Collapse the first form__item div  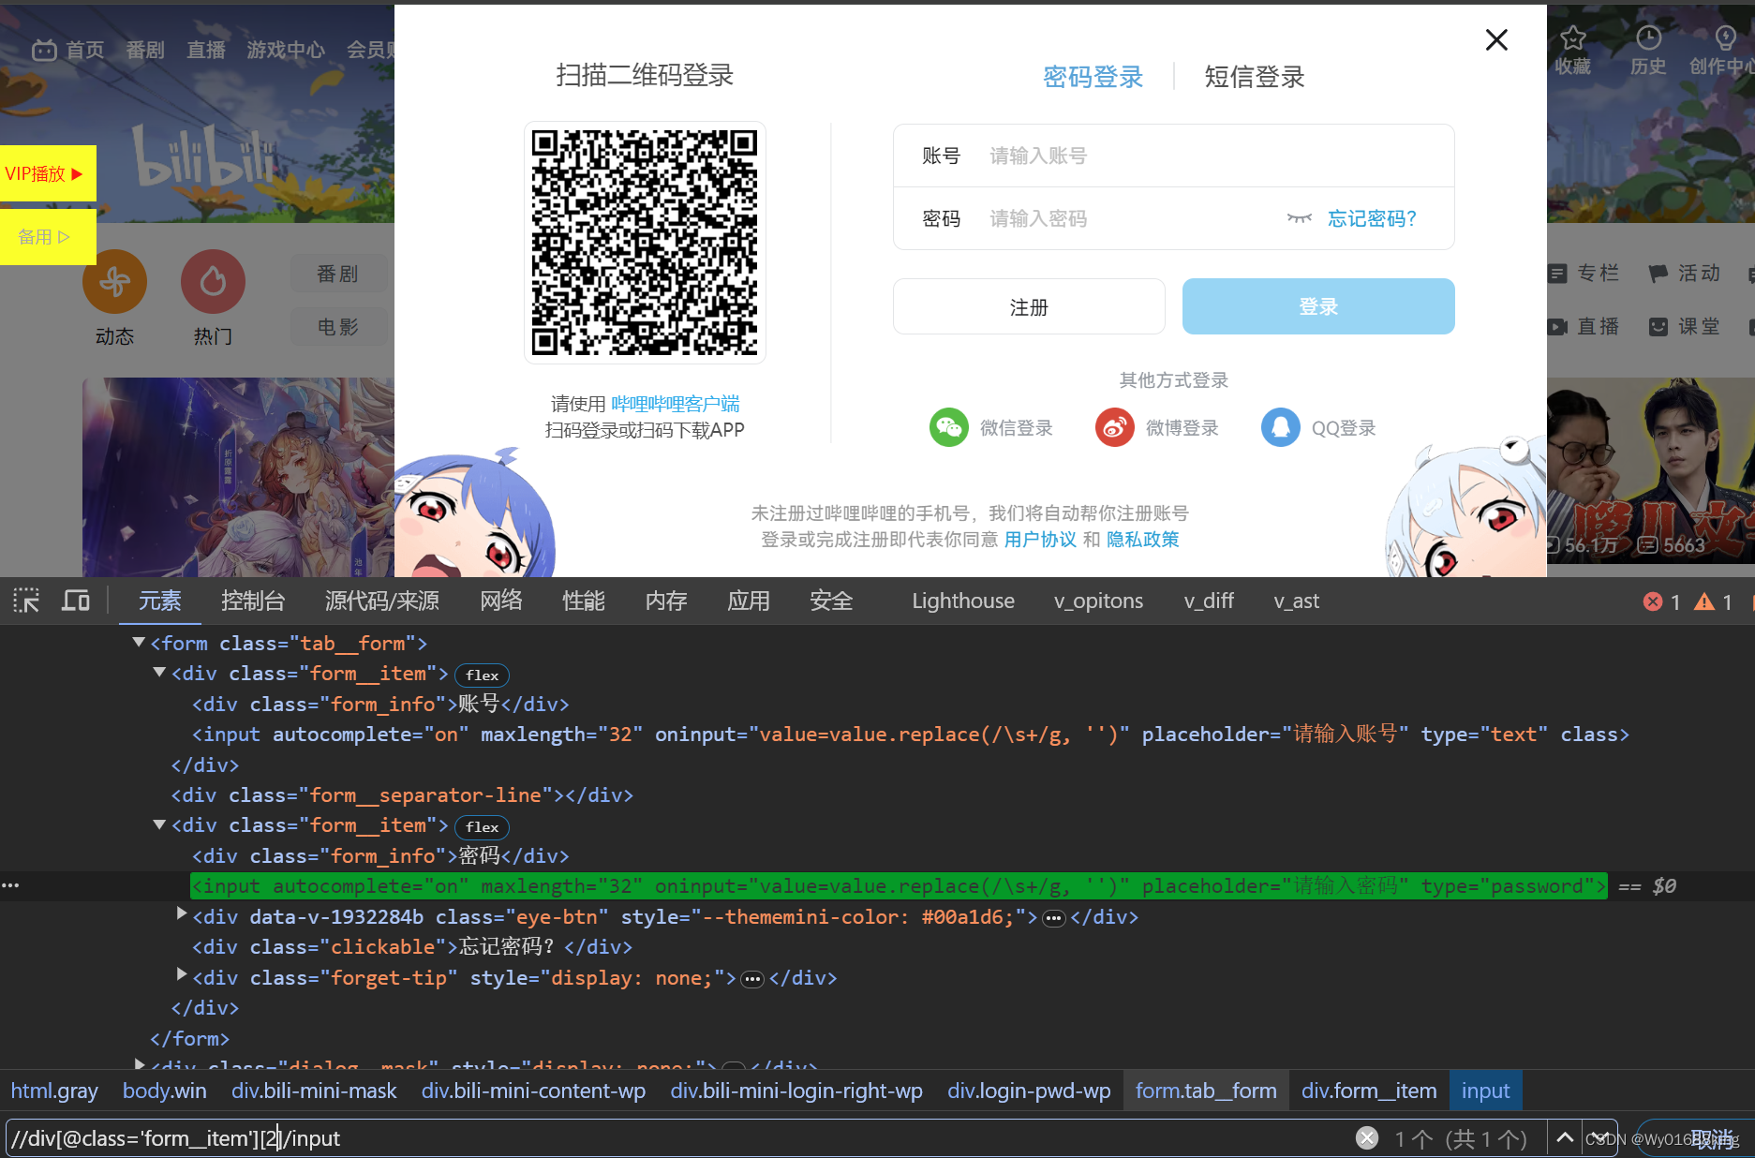[x=159, y=673]
